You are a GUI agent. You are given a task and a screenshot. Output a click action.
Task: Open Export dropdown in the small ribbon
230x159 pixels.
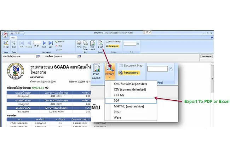pyautogui.click(x=100, y=45)
